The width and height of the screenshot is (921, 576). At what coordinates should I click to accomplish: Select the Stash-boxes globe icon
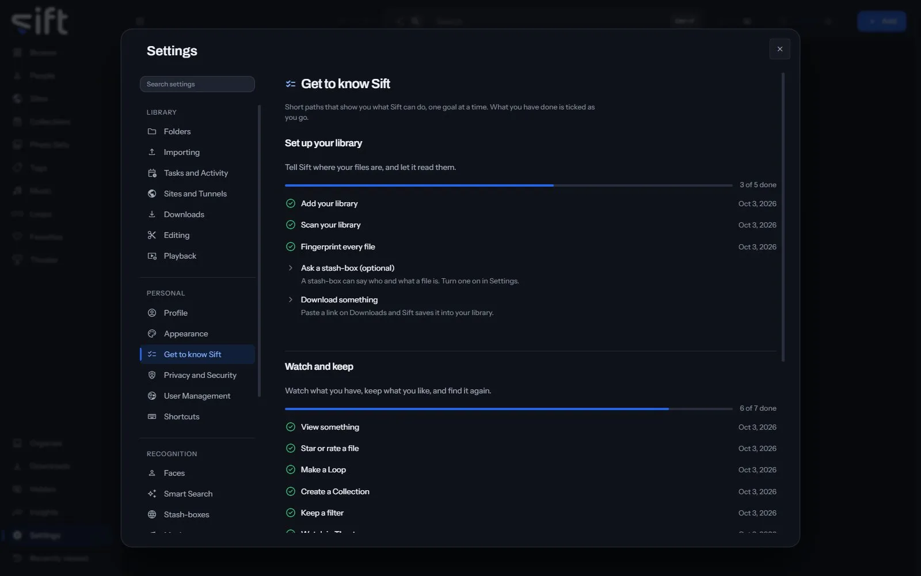tap(152, 514)
